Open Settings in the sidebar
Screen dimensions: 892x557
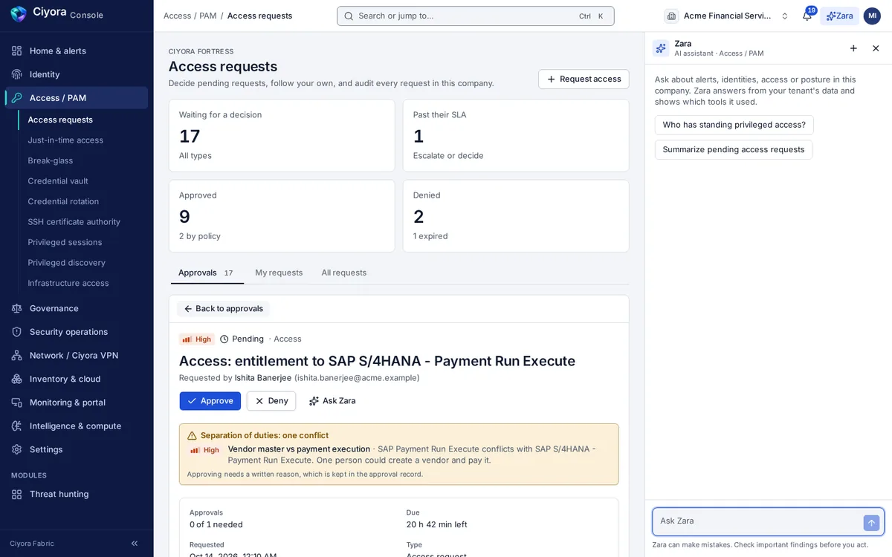tap(77, 449)
